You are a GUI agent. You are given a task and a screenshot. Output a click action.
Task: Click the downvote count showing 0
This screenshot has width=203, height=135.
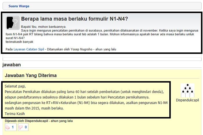26,127
